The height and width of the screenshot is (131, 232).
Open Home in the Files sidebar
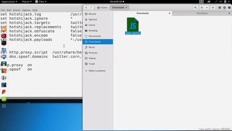[x=98, y=25]
